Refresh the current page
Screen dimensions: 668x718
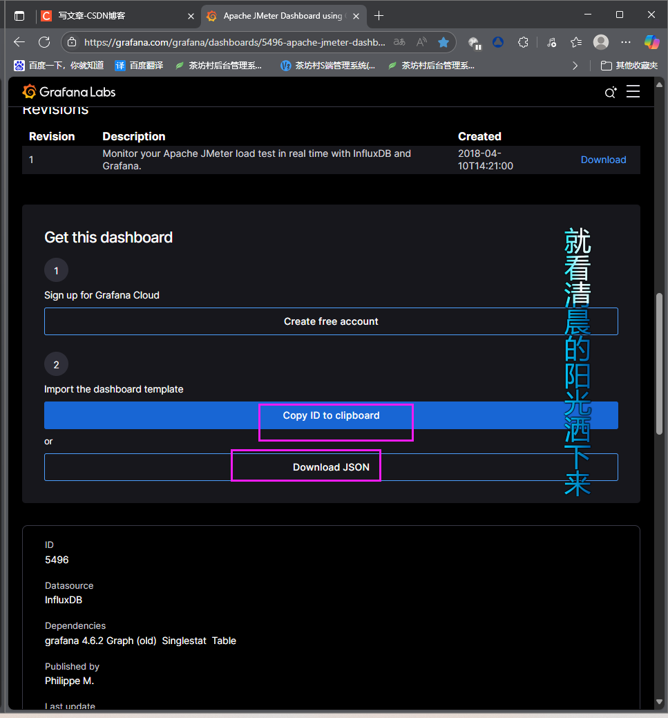44,42
